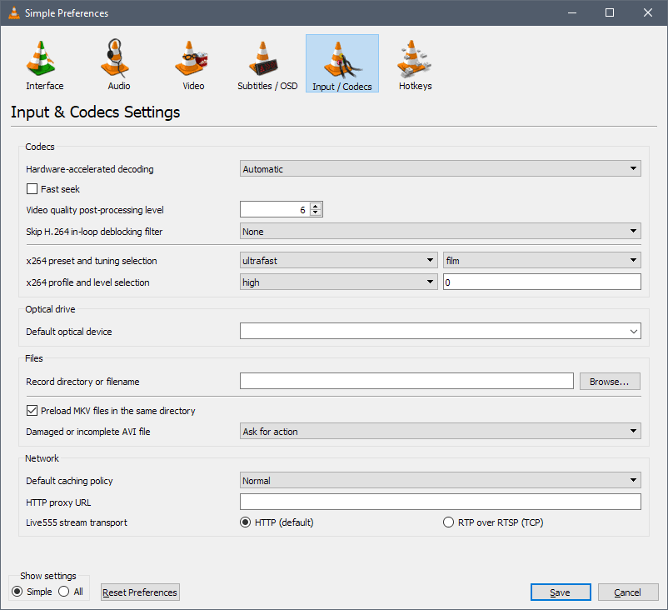
Task: Increase video quality post-processing level
Action: 316,207
